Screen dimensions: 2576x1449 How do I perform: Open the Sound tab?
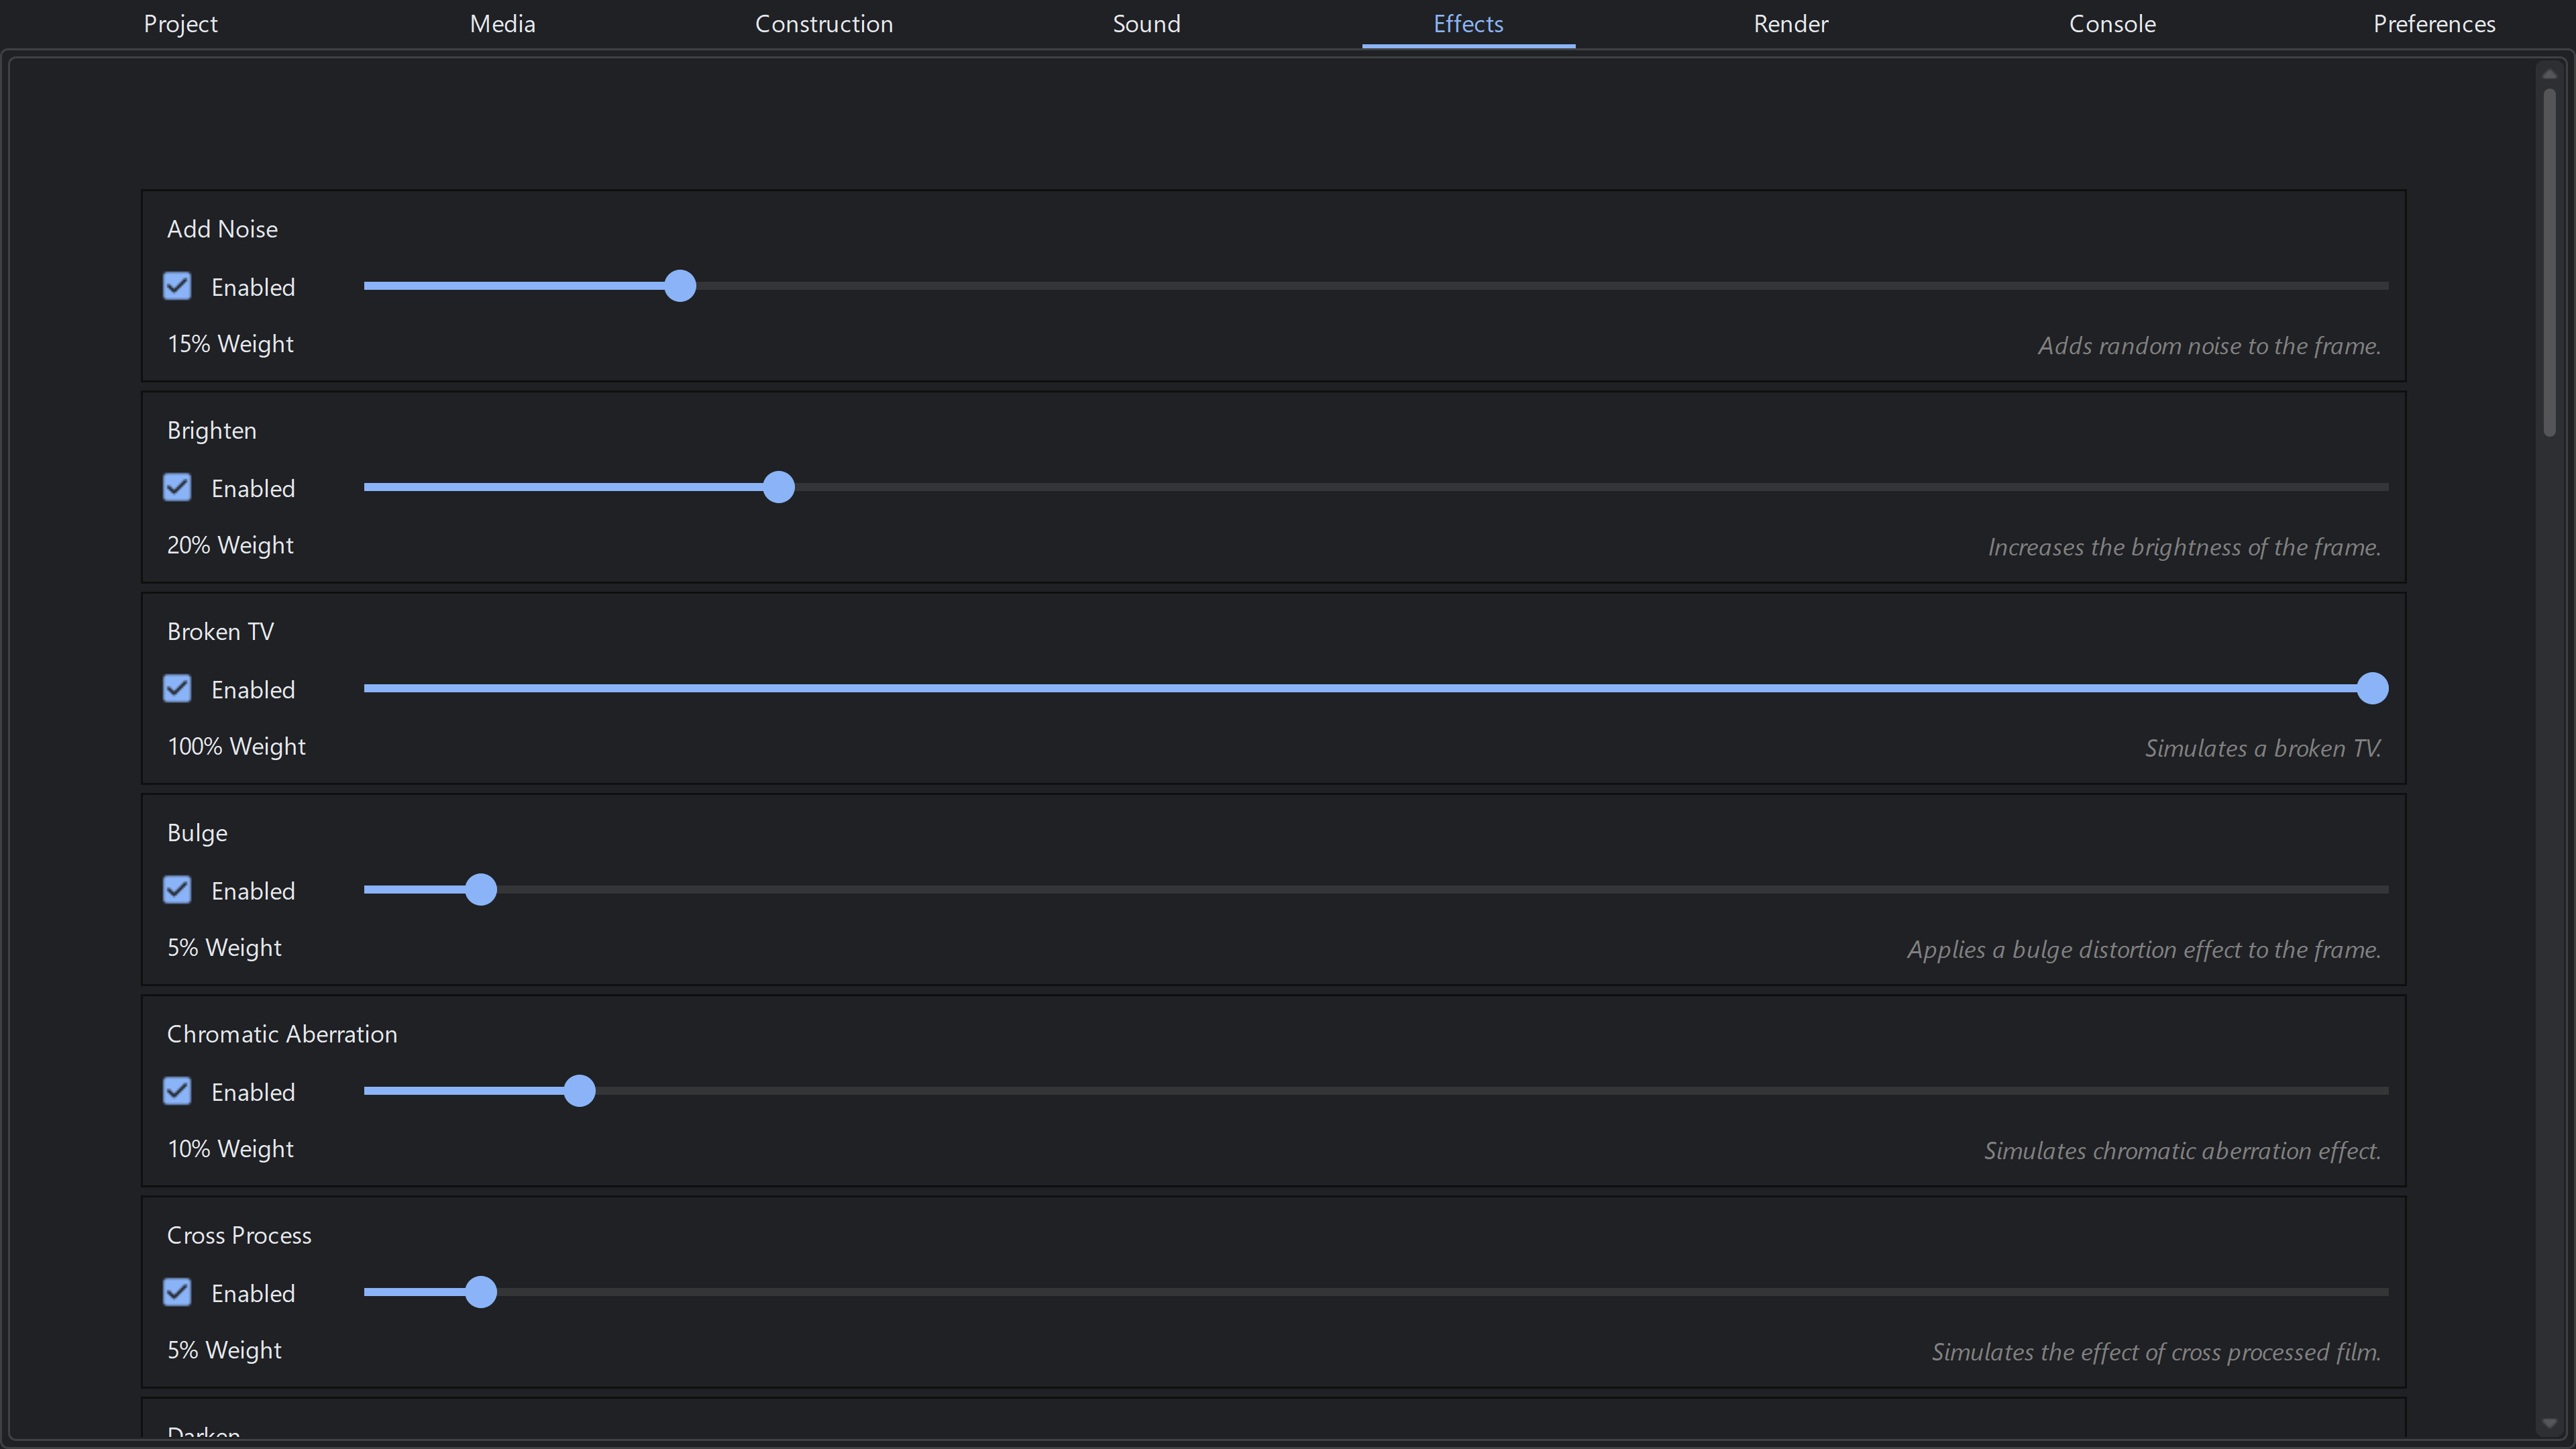(x=1146, y=23)
